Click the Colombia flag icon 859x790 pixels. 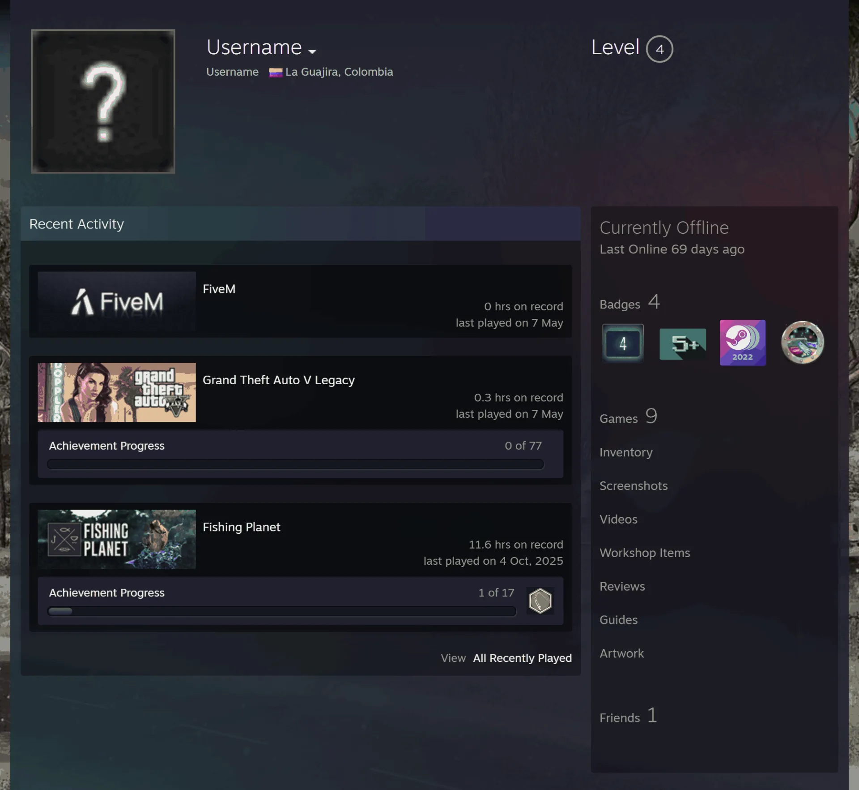(276, 72)
